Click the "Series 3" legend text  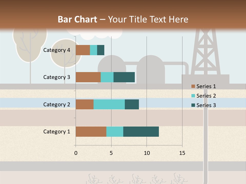(206, 105)
